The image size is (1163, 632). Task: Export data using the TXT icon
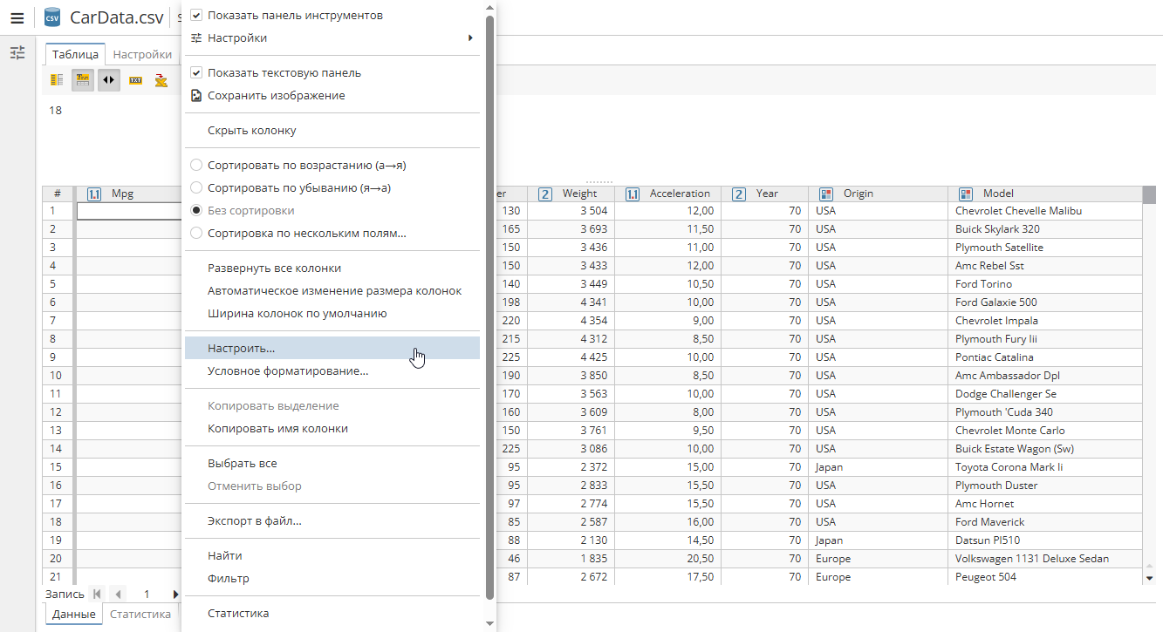(134, 79)
